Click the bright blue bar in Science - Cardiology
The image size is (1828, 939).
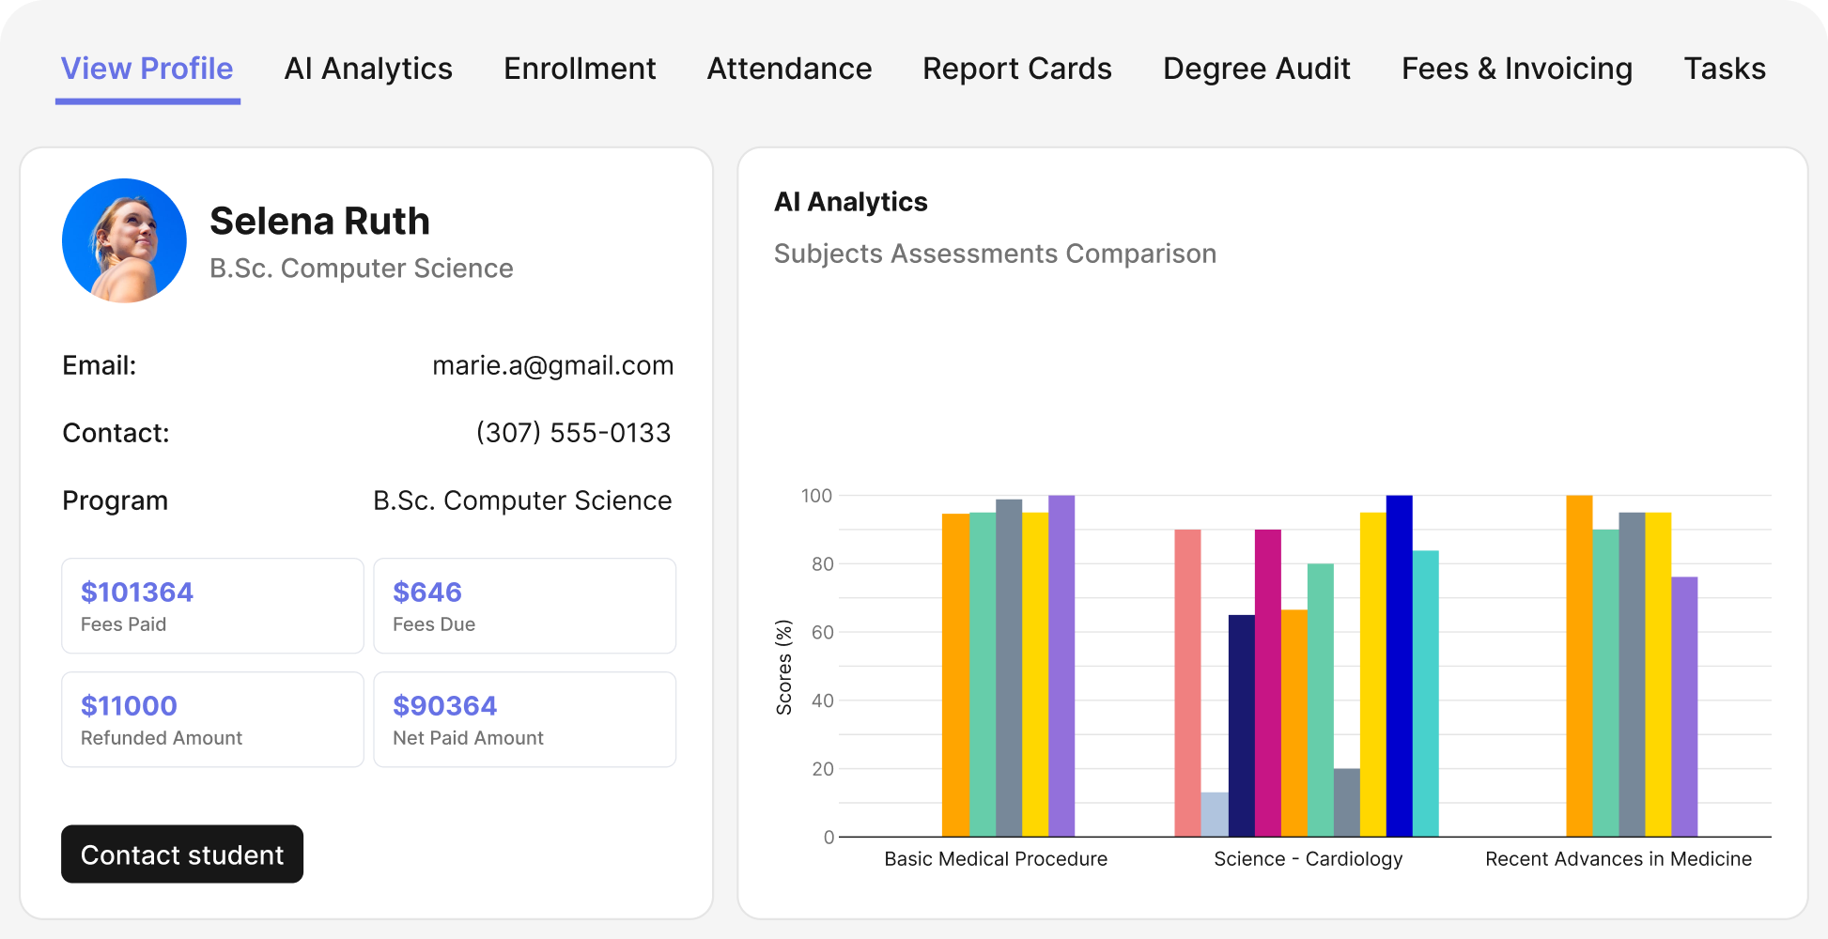[x=1400, y=666]
